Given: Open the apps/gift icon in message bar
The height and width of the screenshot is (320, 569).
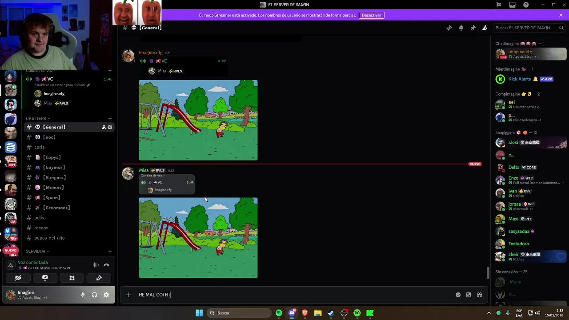Looking at the screenshot, I should click(479, 295).
